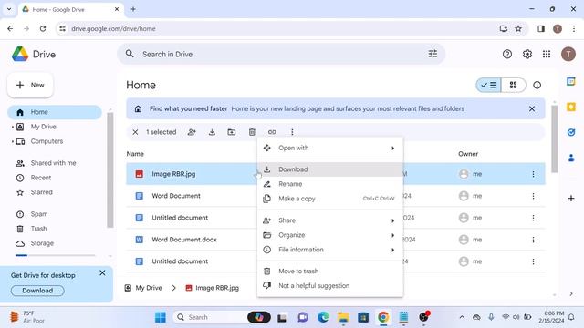Open Drive support help icon
Screen dimensions: 584x328
[507, 55]
